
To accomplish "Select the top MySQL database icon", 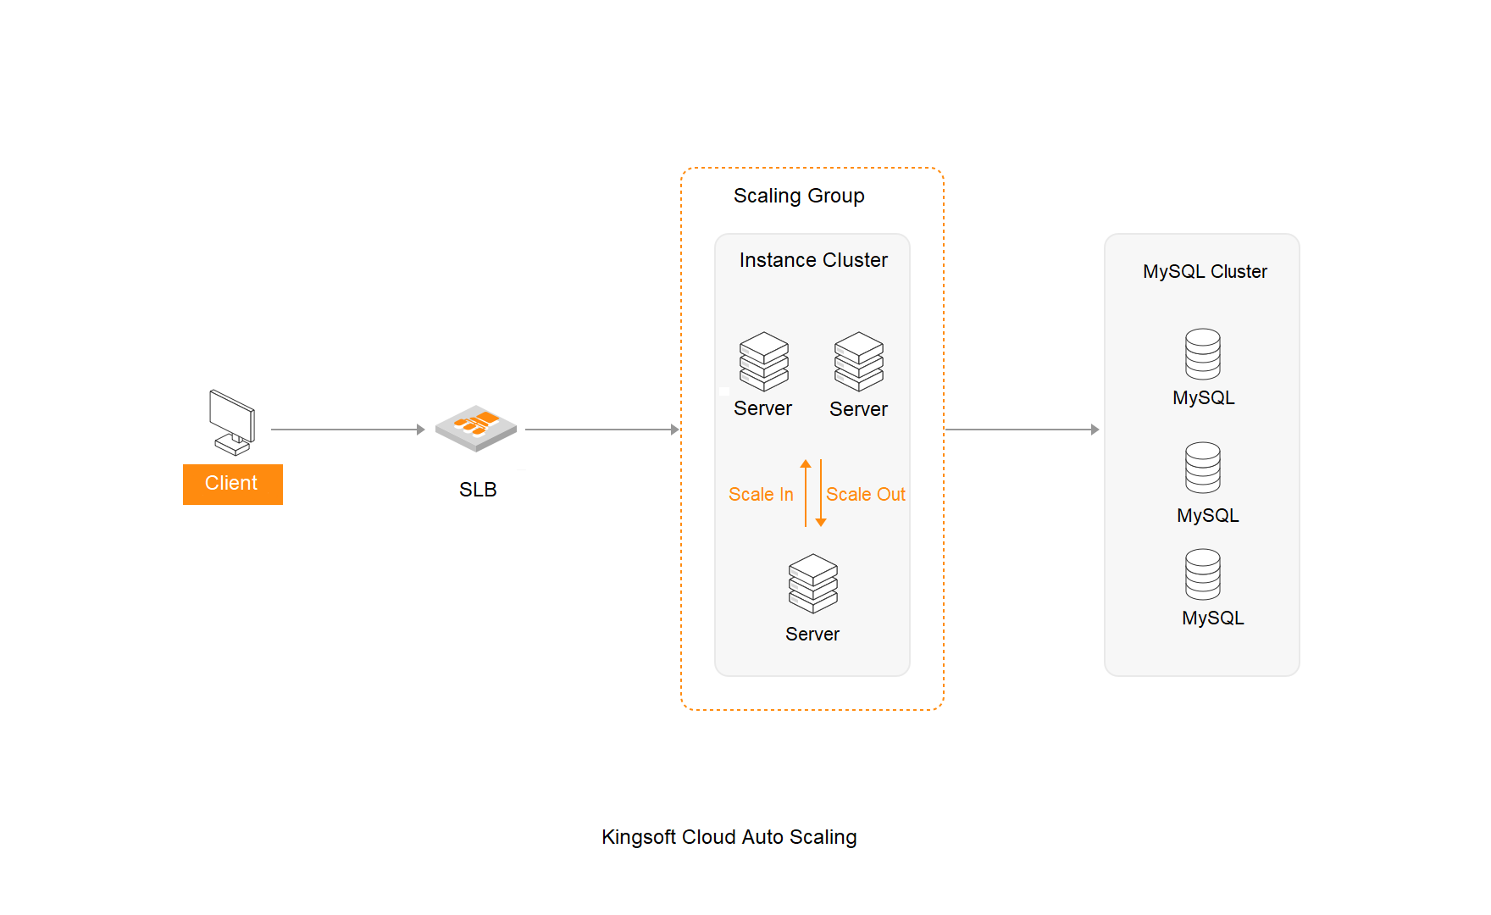I will pyautogui.click(x=1203, y=354).
